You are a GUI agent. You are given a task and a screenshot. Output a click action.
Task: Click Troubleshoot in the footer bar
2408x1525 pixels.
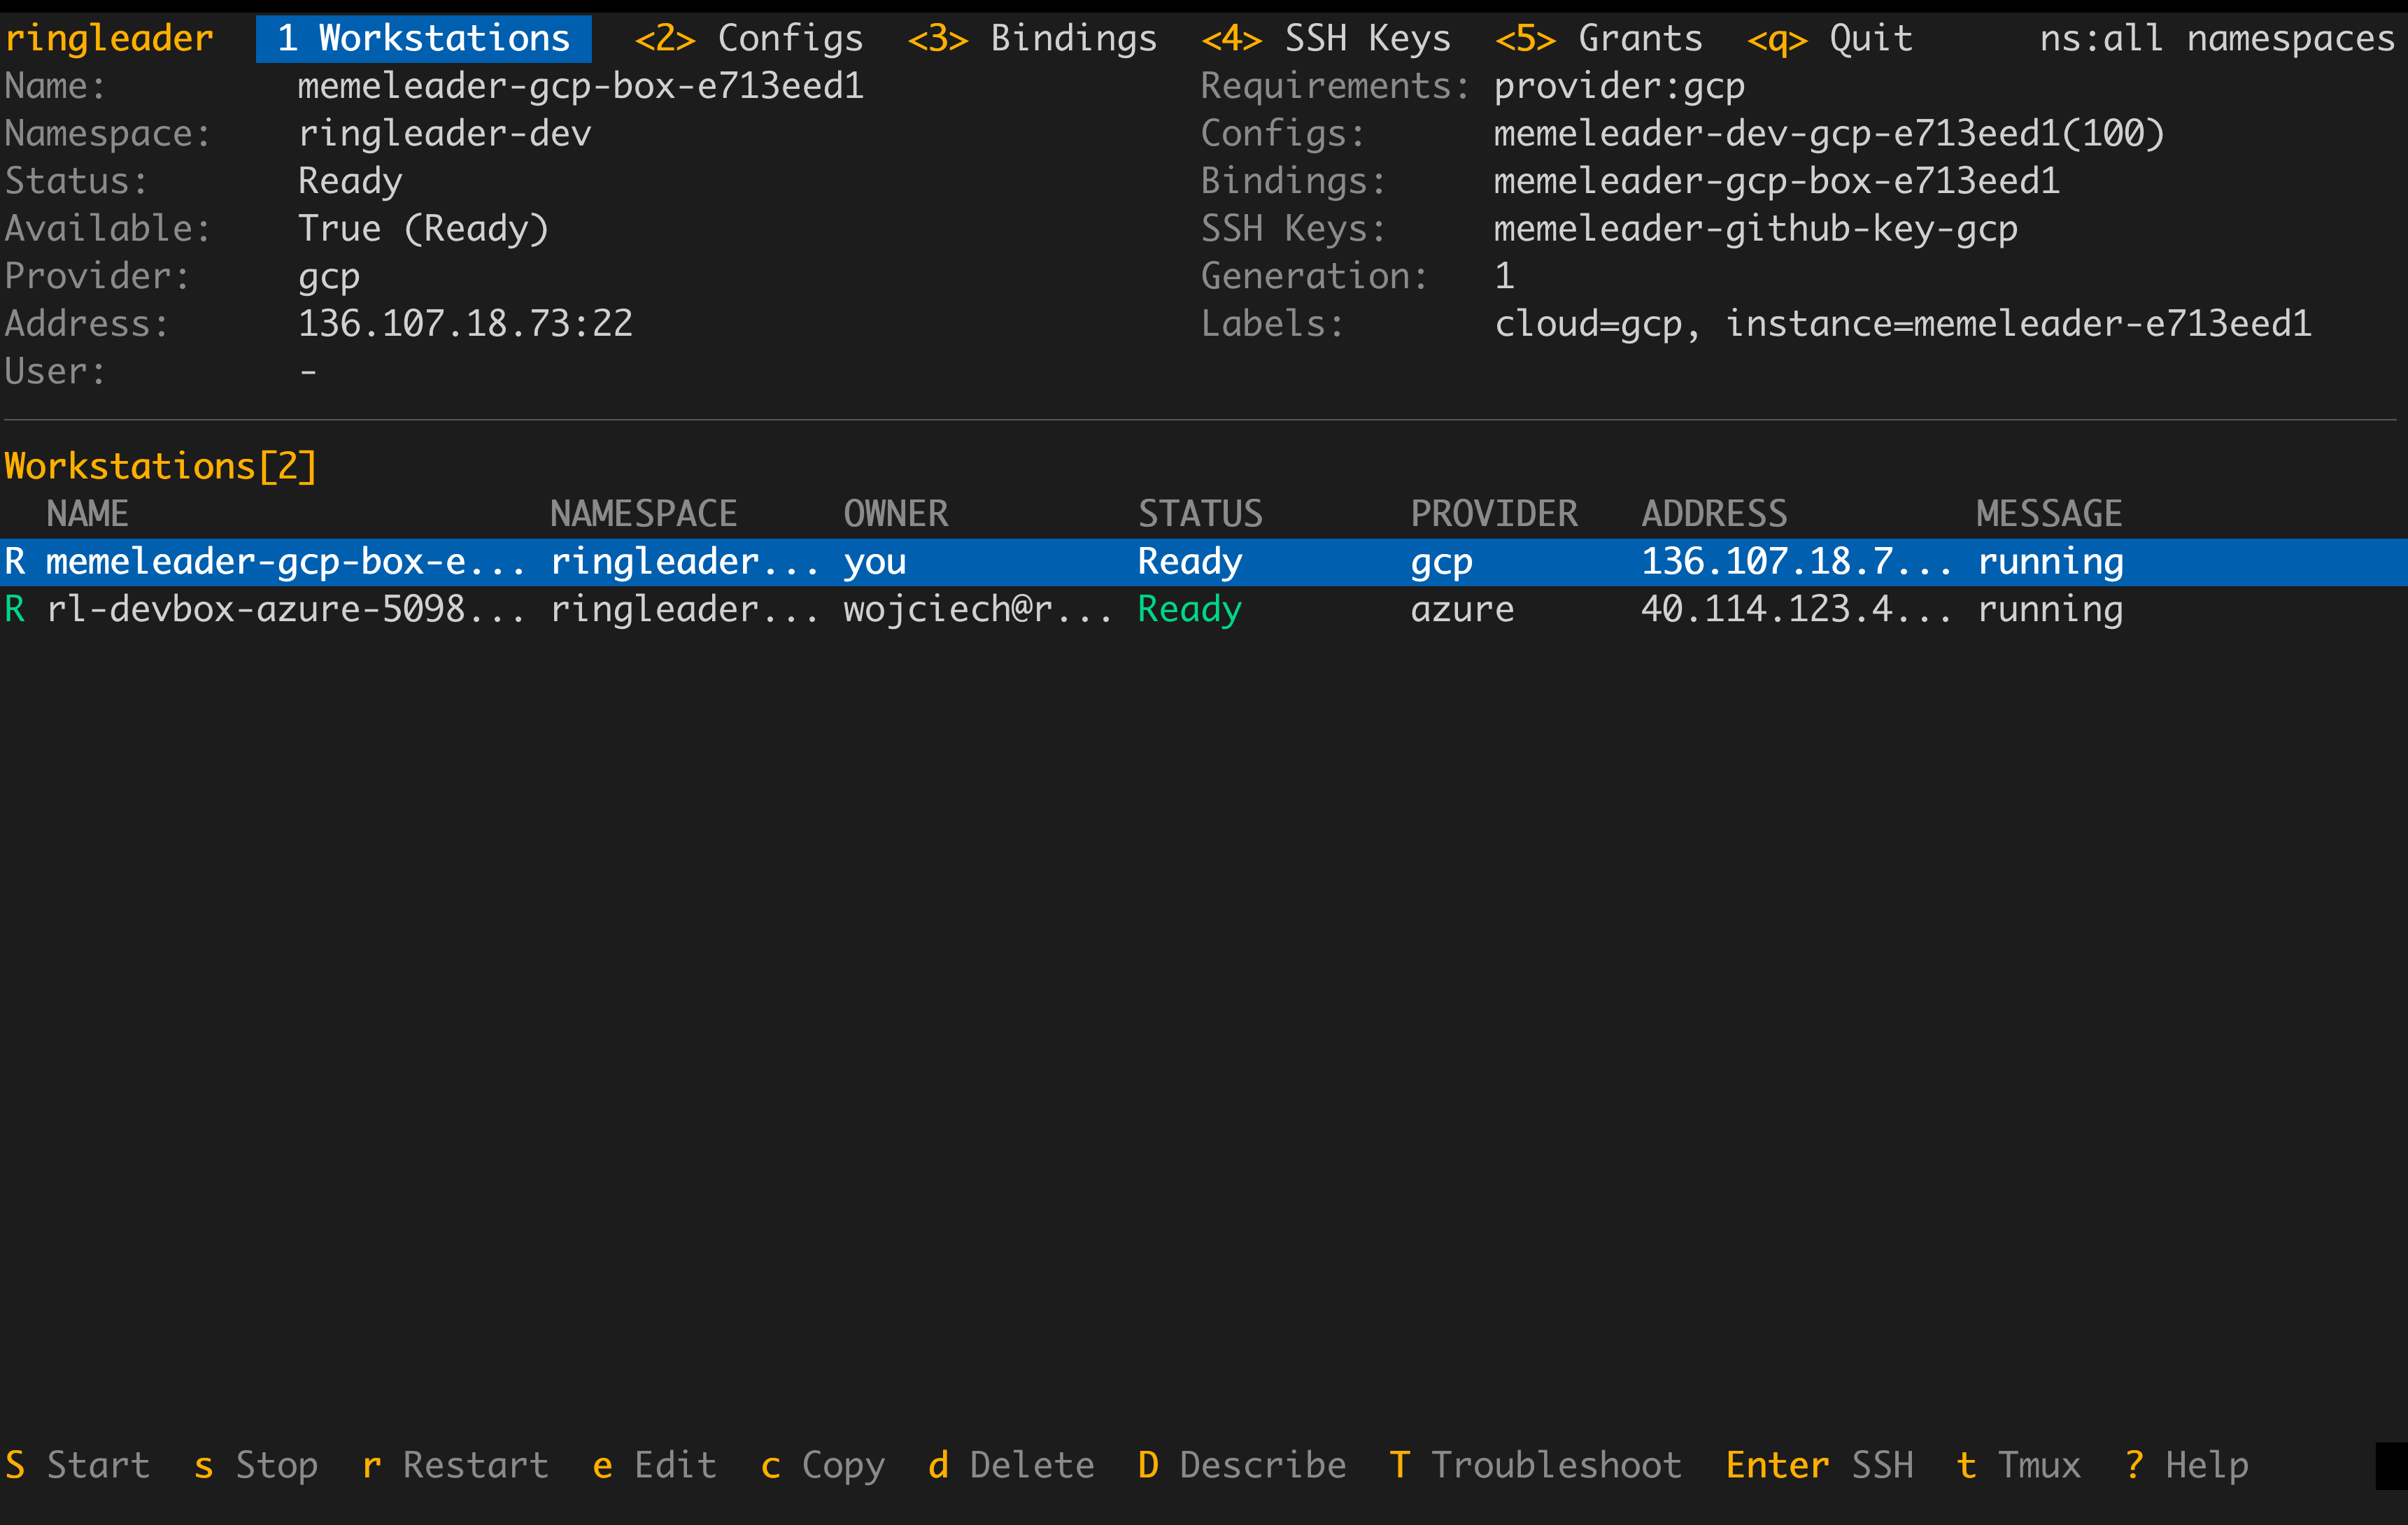pyautogui.click(x=1536, y=1465)
